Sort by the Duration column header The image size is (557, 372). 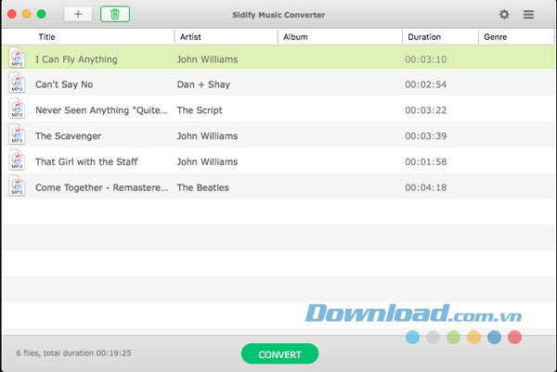(x=424, y=37)
